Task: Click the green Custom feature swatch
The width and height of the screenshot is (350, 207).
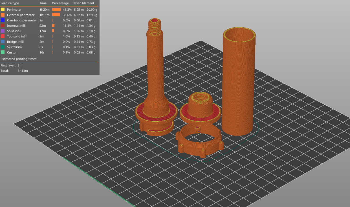Action: coord(3,52)
